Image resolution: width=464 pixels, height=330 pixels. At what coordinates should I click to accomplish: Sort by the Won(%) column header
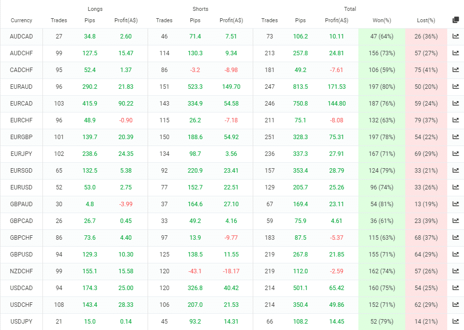coord(382,20)
